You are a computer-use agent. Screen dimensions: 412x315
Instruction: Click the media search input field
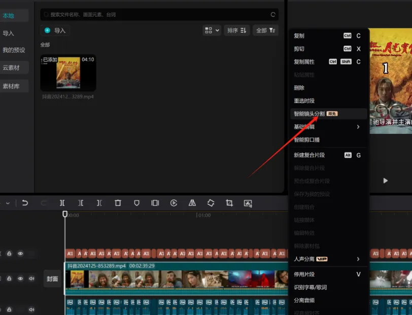(x=157, y=15)
